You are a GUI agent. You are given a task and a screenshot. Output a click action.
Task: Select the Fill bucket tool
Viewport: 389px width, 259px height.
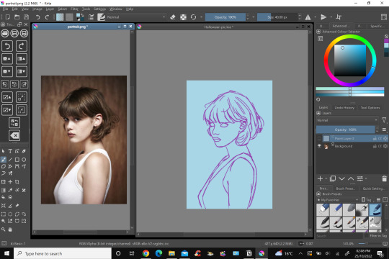[3, 197]
